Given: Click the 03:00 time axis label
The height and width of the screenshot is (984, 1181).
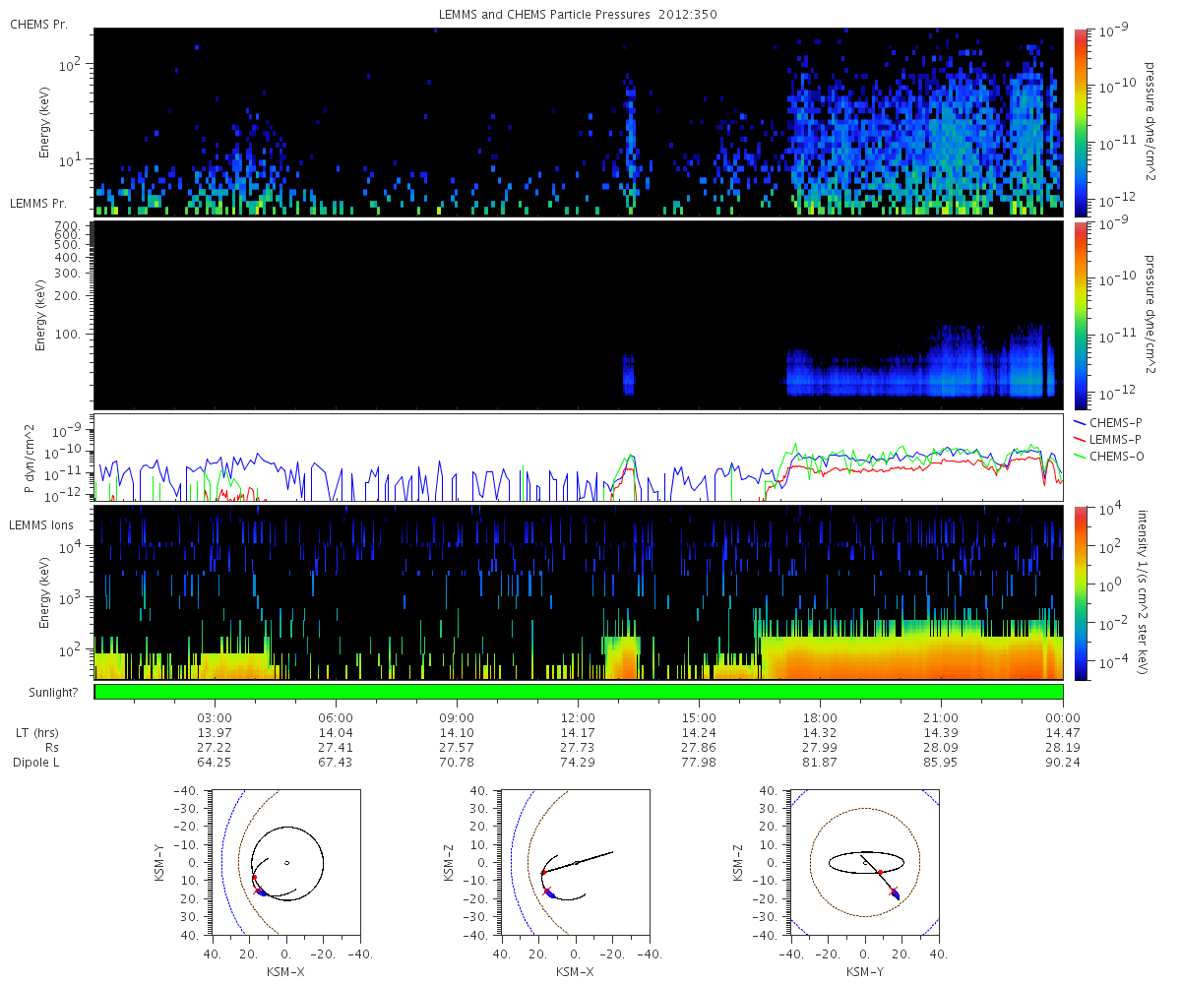Looking at the screenshot, I should (215, 717).
